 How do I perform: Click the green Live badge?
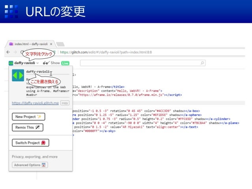point(65,63)
